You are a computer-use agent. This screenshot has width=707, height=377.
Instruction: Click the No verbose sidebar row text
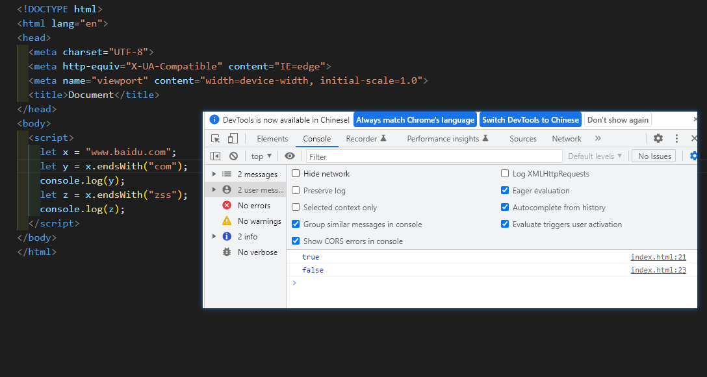point(257,252)
